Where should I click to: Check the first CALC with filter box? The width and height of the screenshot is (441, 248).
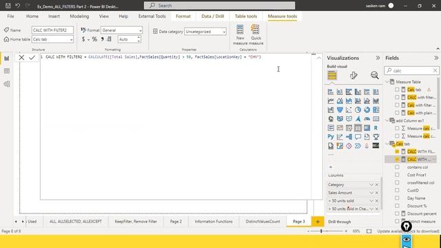pyautogui.click(x=397, y=97)
